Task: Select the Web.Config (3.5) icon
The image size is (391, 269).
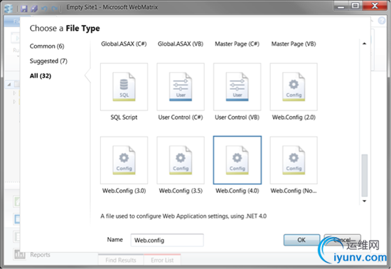Action: point(181,160)
